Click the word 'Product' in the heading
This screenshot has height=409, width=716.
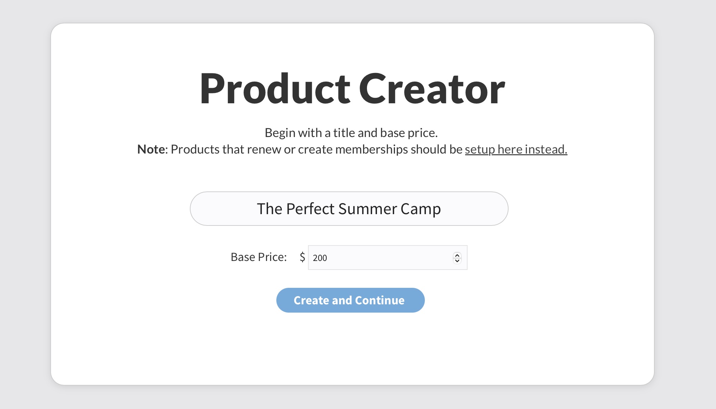coord(275,88)
